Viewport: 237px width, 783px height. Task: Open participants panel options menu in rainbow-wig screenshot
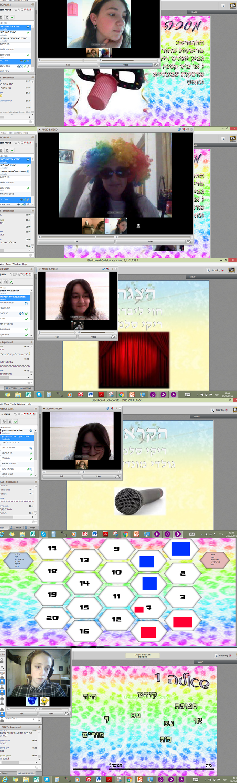point(32,138)
